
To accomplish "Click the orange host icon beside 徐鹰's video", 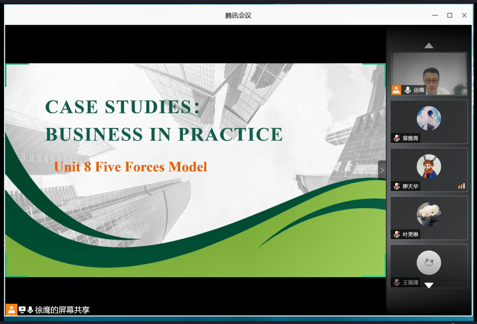I will [396, 90].
